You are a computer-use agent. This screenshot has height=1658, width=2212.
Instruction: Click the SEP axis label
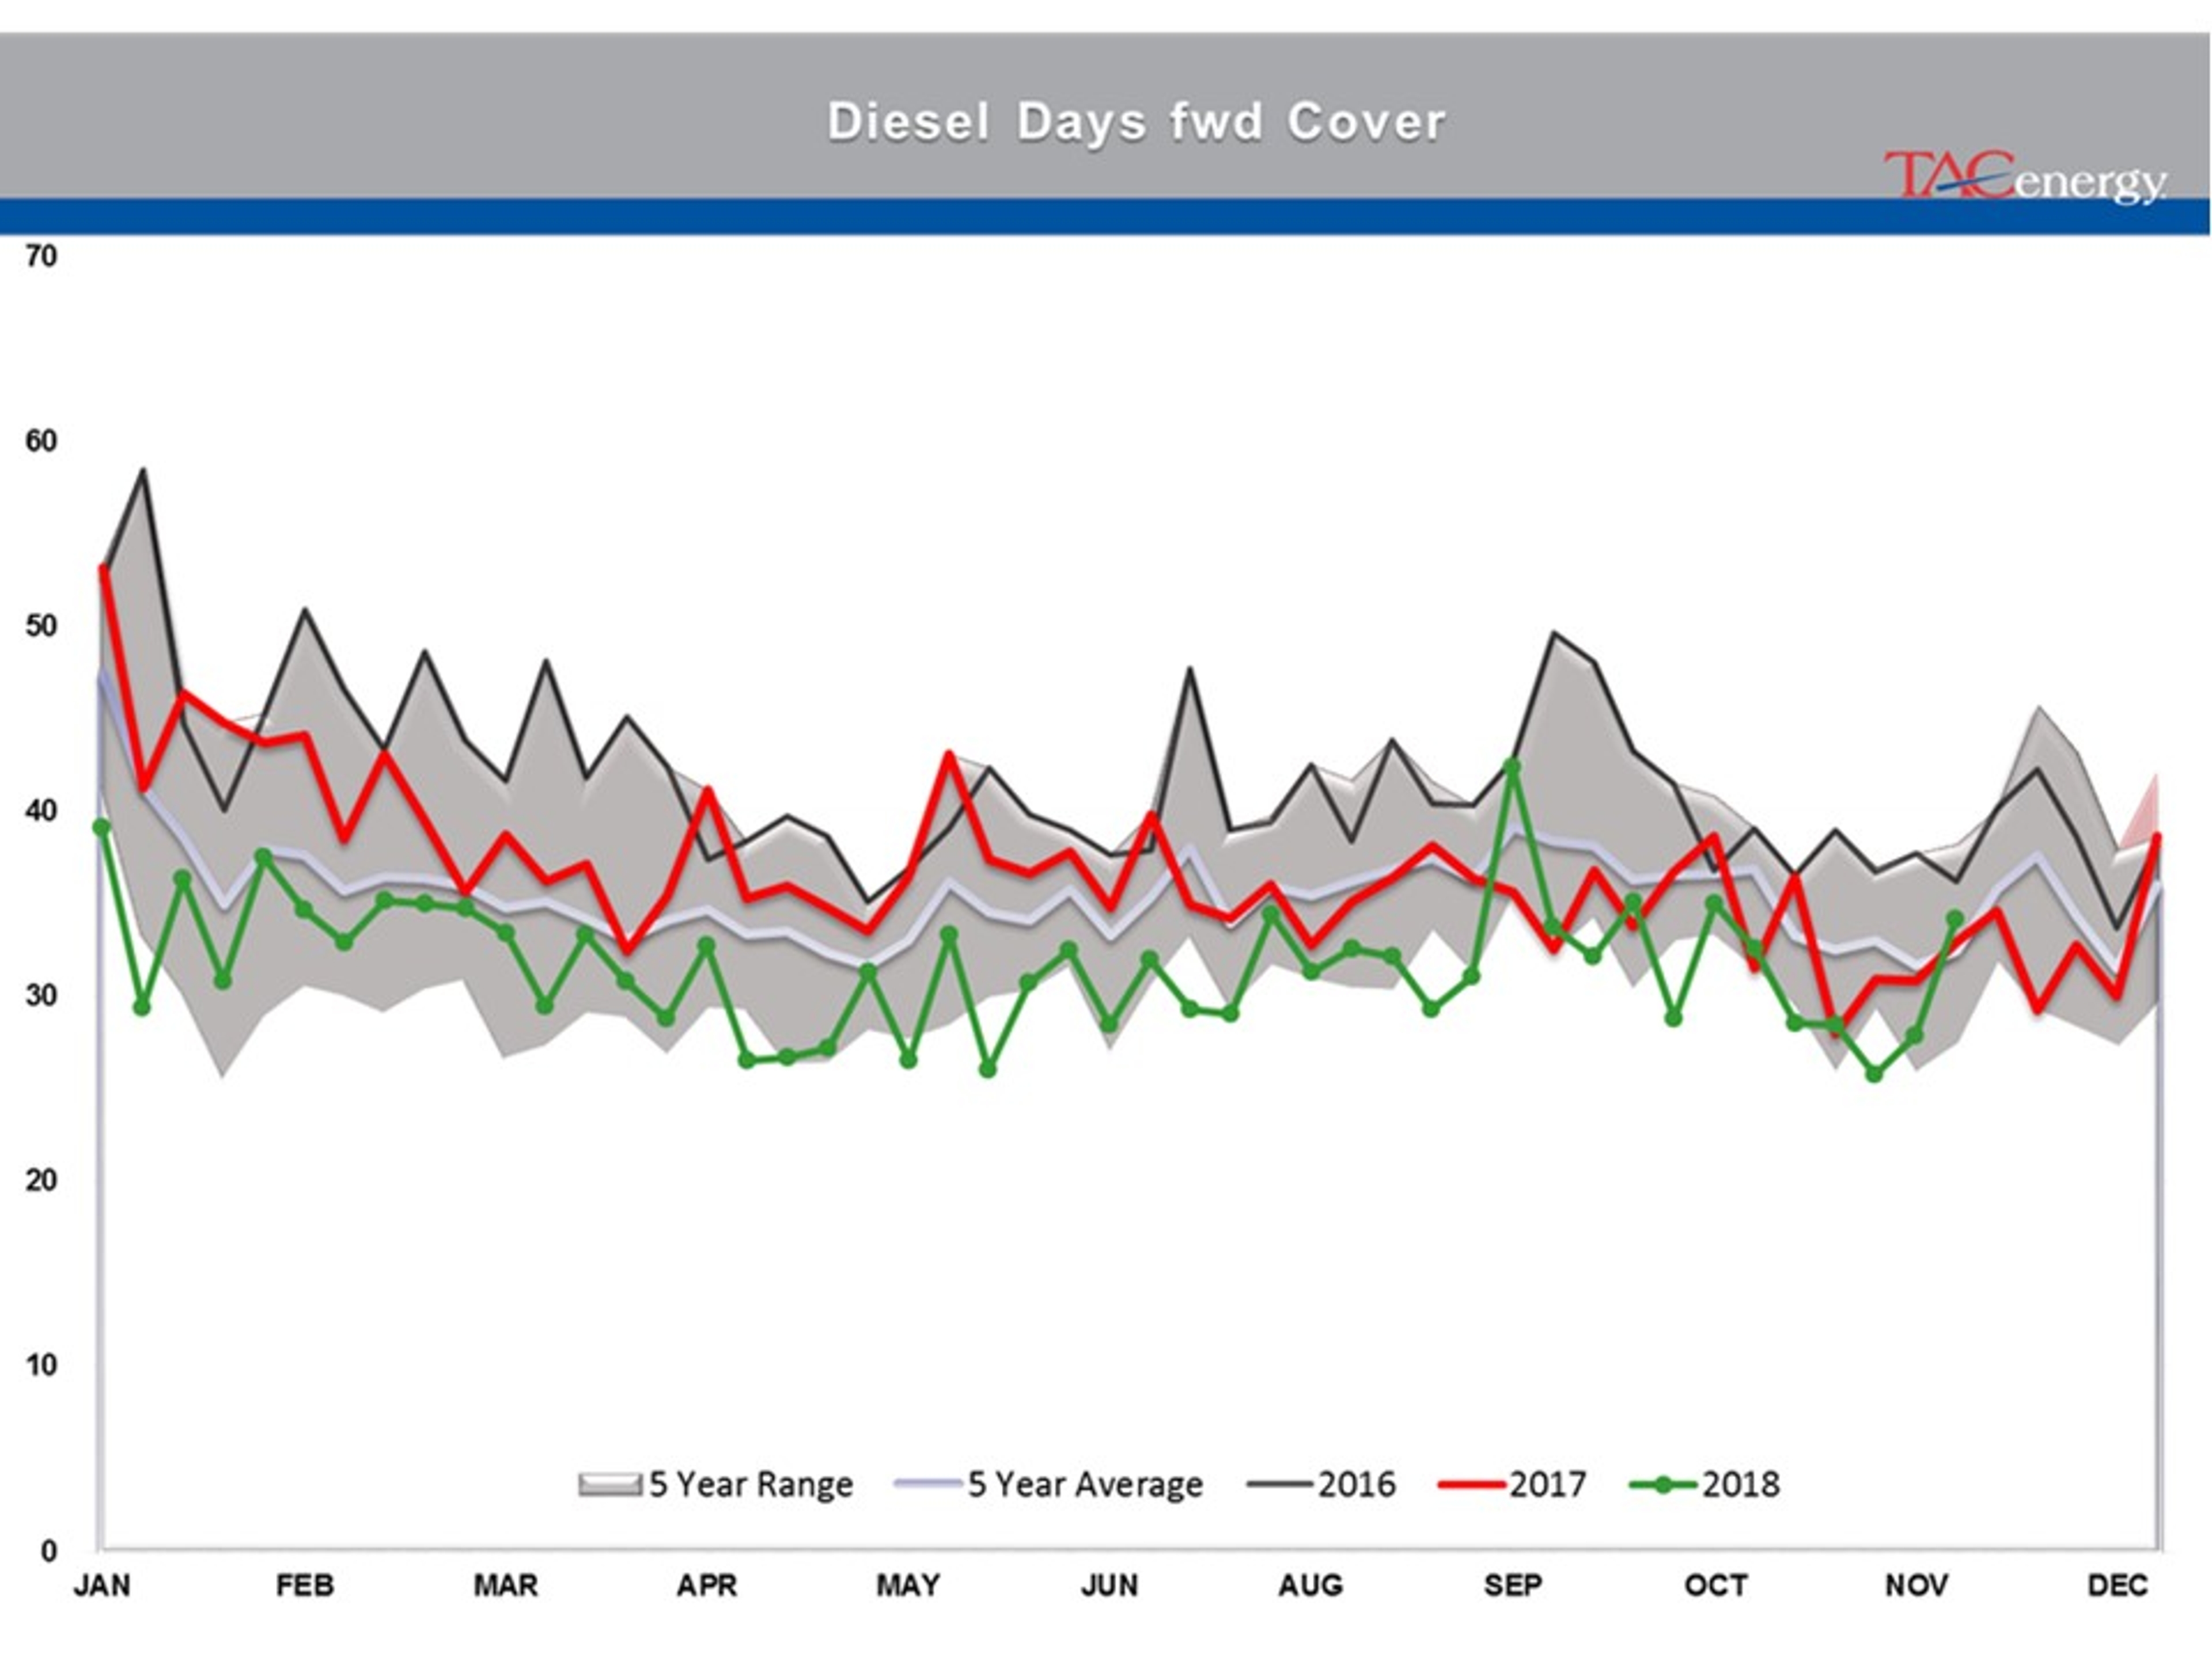(x=1513, y=1585)
